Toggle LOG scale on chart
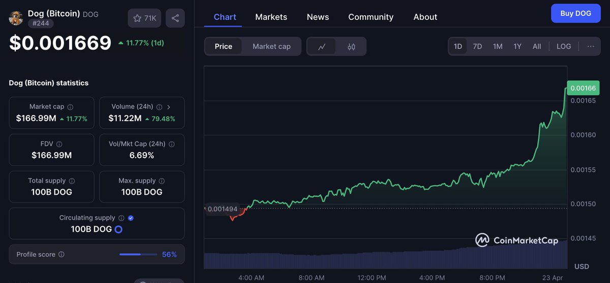This screenshot has height=283, width=610. click(x=564, y=46)
